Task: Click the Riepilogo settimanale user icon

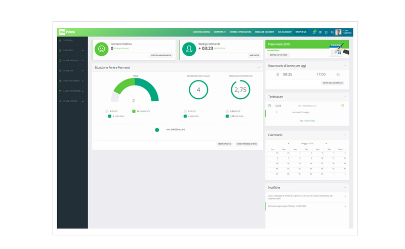Action: [189, 49]
